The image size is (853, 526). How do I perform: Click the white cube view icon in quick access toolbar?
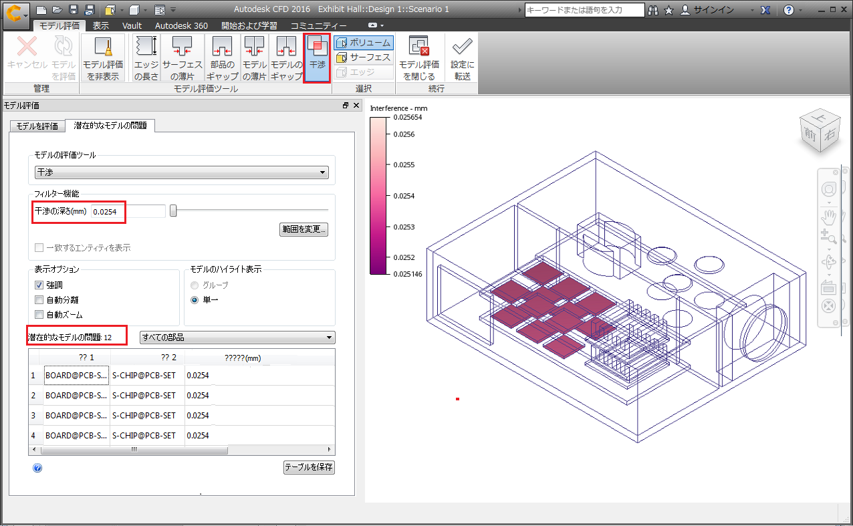point(134,10)
